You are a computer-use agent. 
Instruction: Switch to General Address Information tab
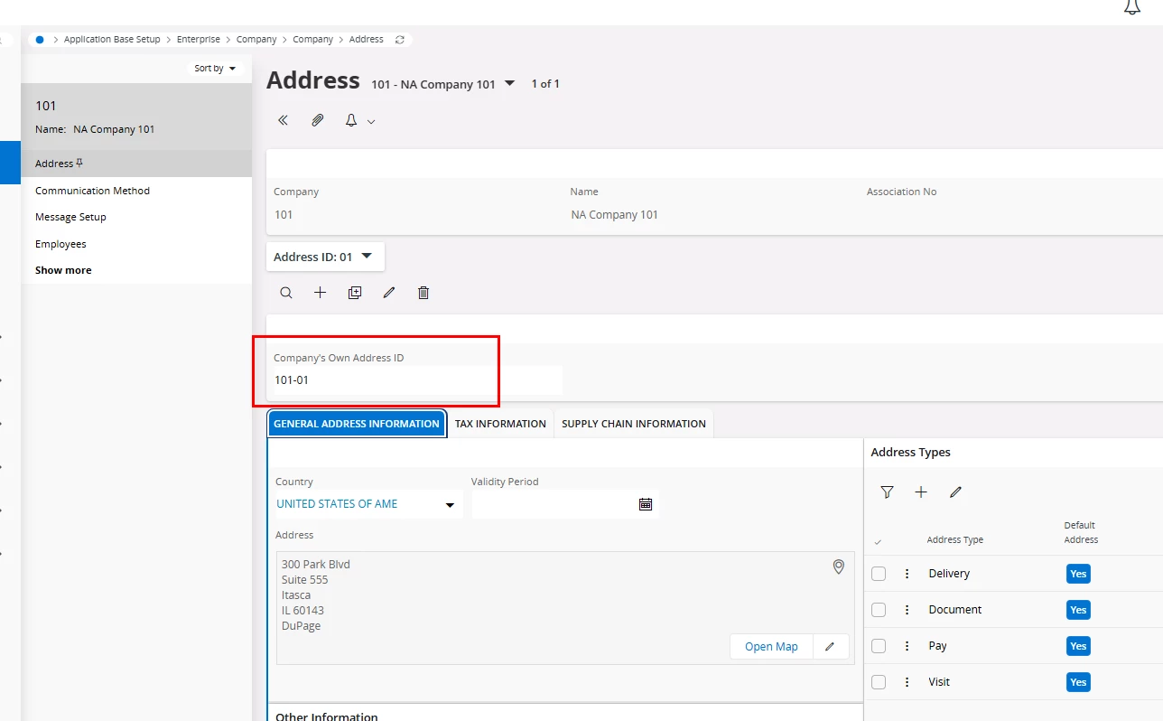click(x=357, y=424)
